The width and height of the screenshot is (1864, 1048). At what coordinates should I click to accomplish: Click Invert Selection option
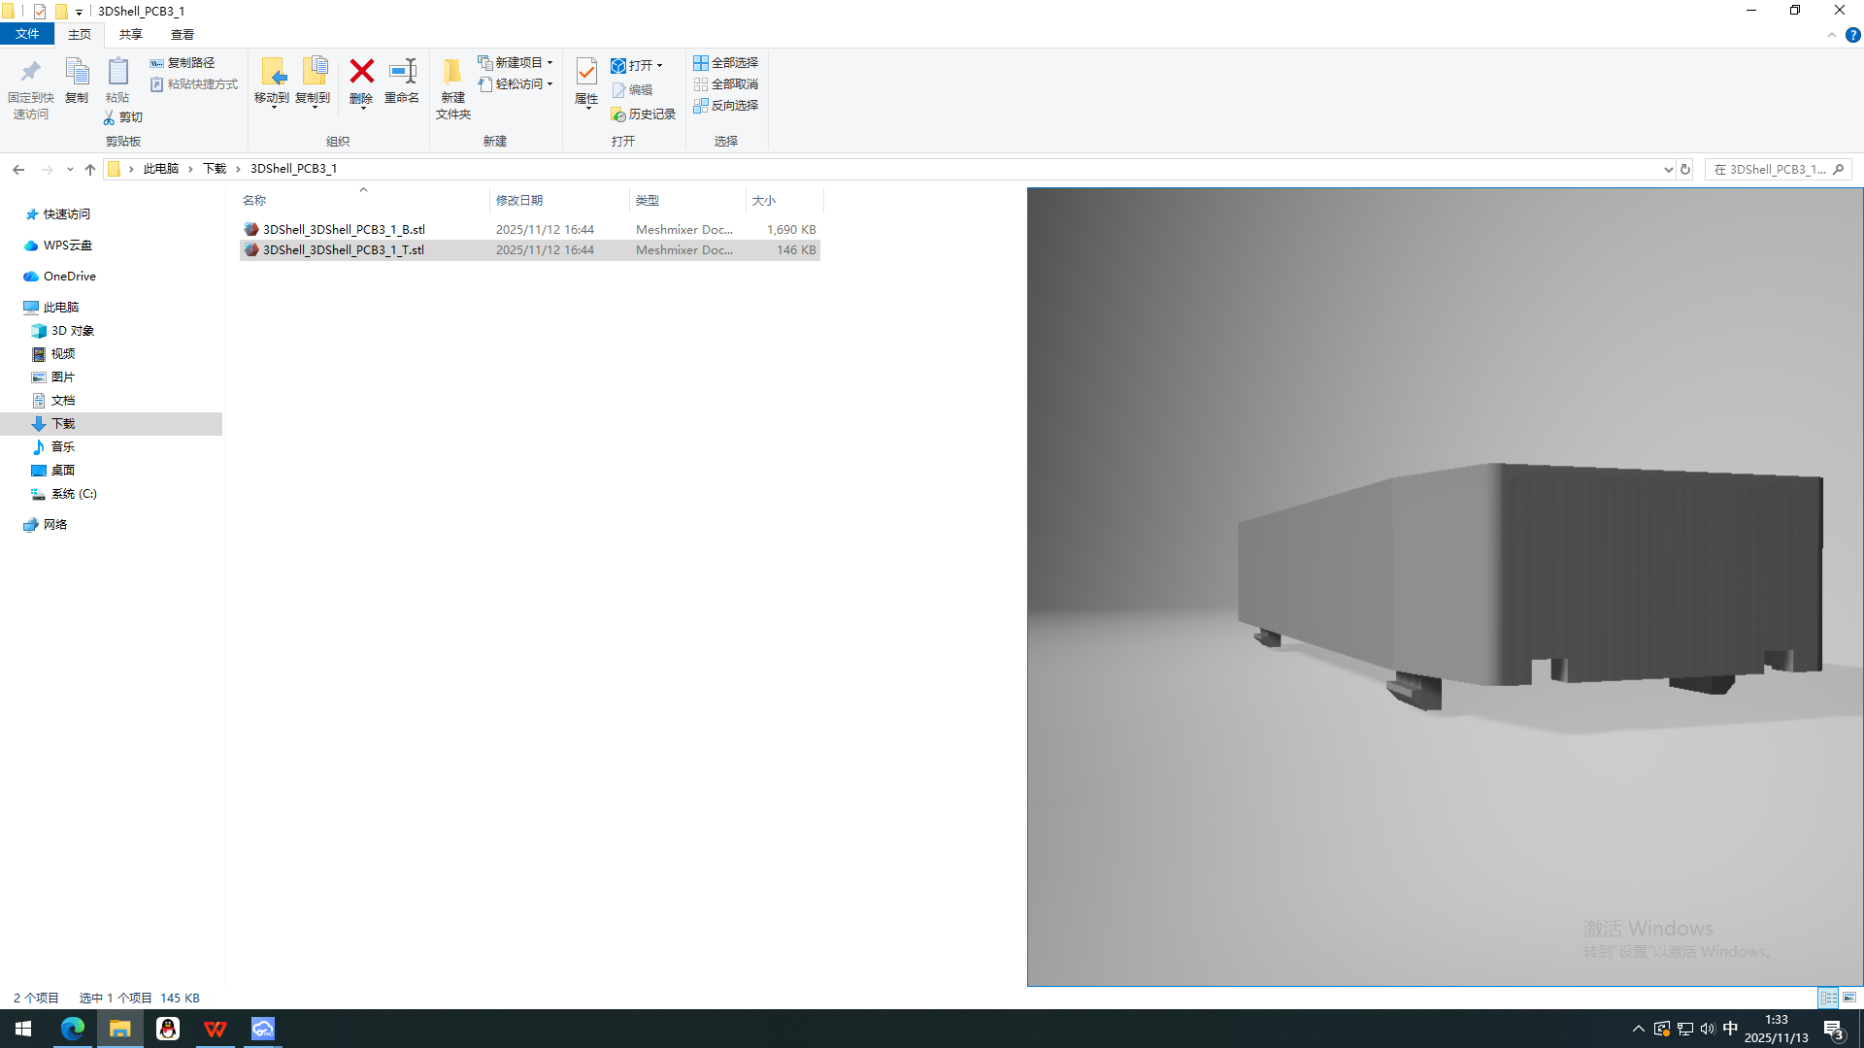tap(725, 106)
